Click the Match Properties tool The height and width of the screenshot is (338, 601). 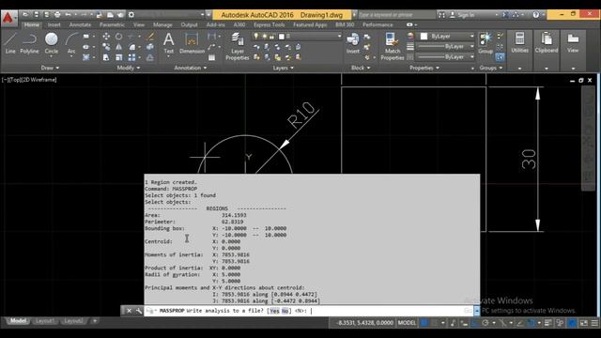pyautogui.click(x=393, y=46)
